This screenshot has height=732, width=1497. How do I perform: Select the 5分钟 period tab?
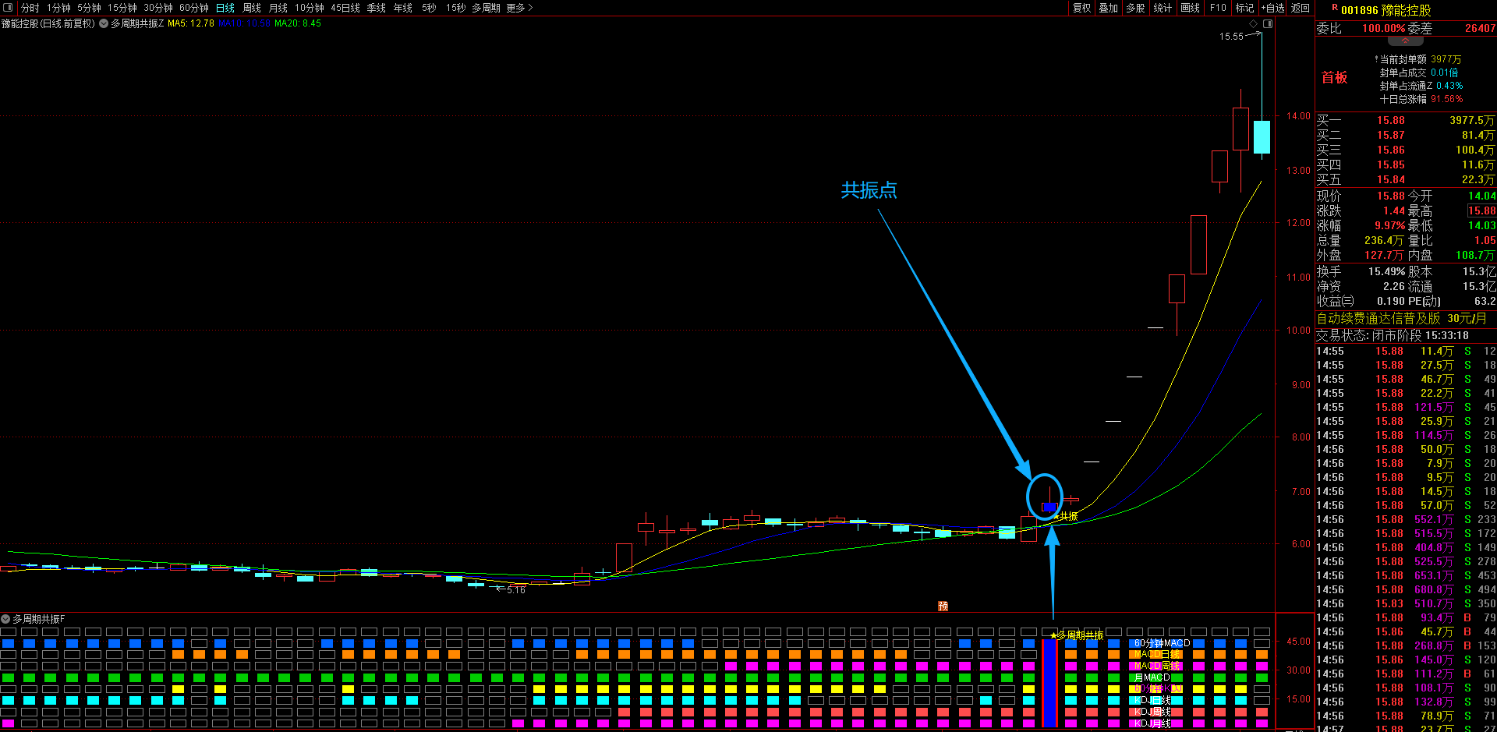(89, 8)
